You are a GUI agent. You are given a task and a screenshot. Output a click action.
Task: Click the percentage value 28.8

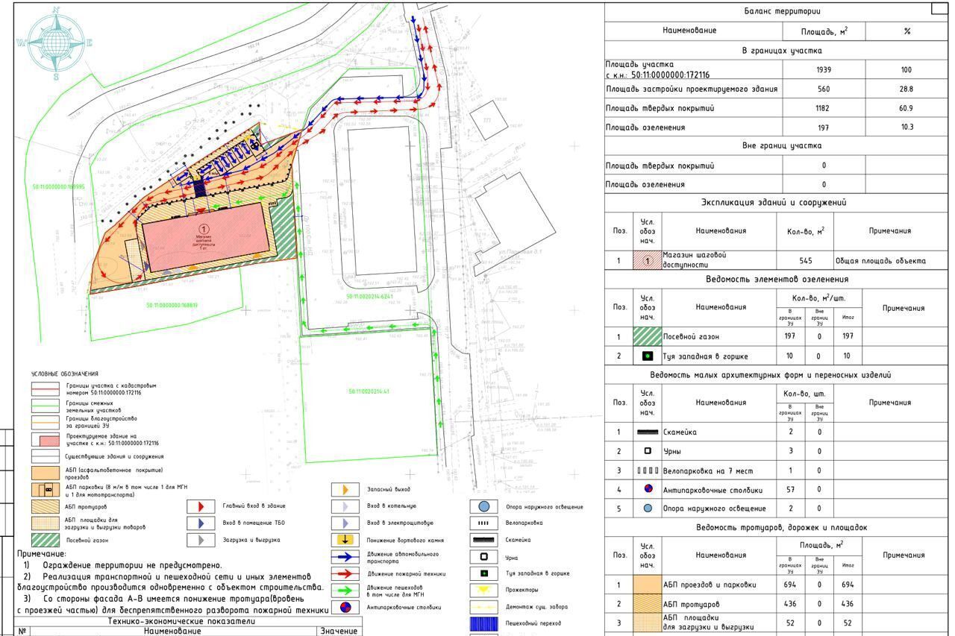pos(907,89)
